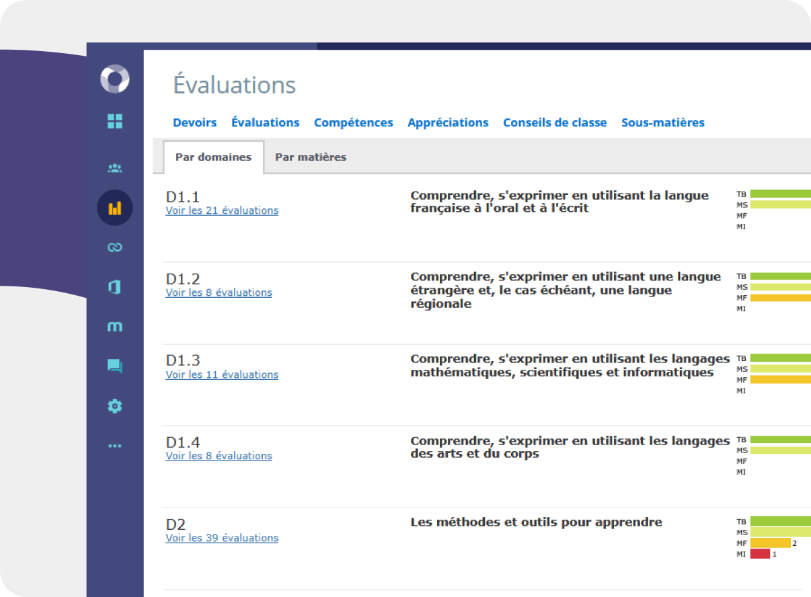Image resolution: width=811 pixels, height=597 pixels.
Task: Open Voir les 11 évaluations link
Action: pyautogui.click(x=222, y=374)
